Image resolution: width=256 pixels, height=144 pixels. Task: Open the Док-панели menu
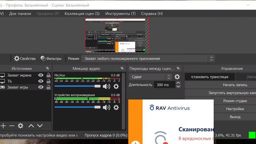pos(20,14)
